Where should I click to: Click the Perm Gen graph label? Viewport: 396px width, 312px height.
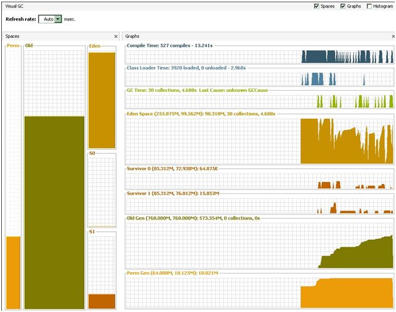(172, 273)
